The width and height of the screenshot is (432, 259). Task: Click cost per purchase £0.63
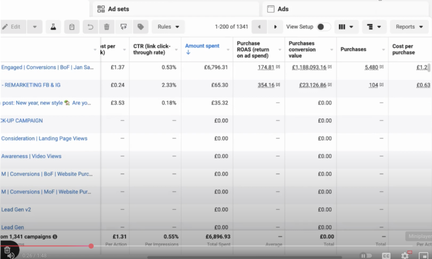[x=423, y=85]
